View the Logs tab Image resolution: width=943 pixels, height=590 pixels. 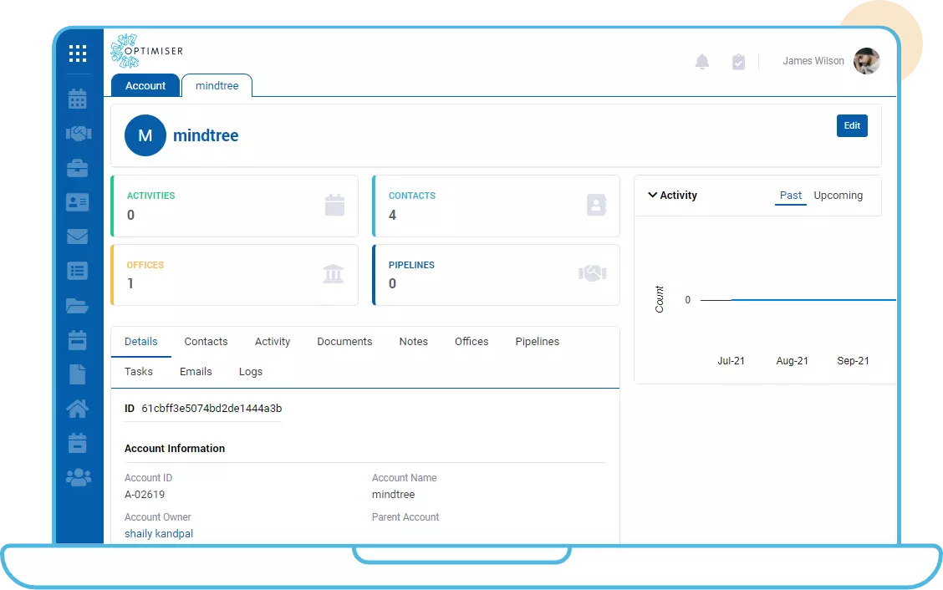coord(250,372)
